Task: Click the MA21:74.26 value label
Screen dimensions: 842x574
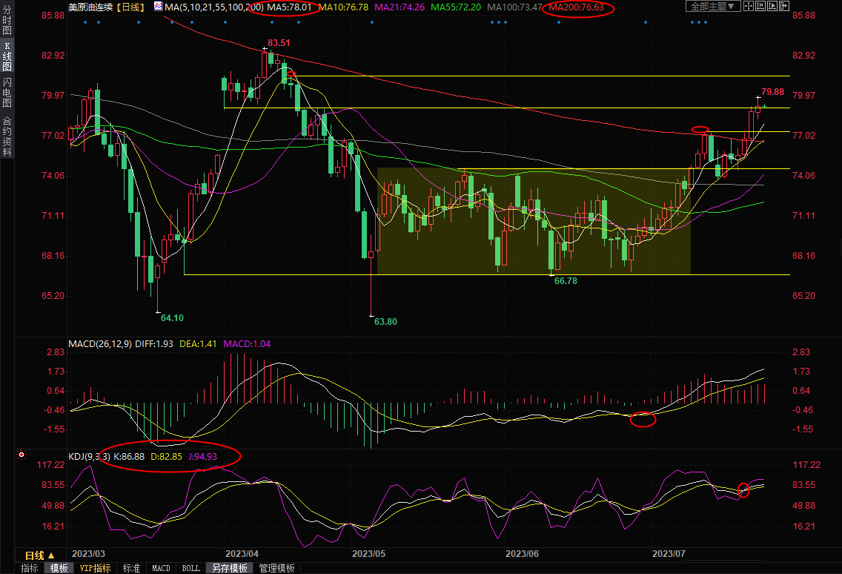Action: click(400, 7)
